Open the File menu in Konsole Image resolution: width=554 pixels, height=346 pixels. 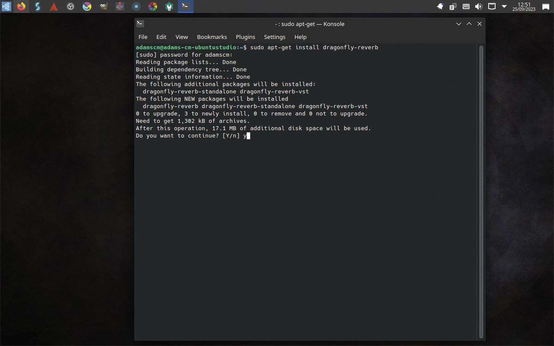pos(143,37)
